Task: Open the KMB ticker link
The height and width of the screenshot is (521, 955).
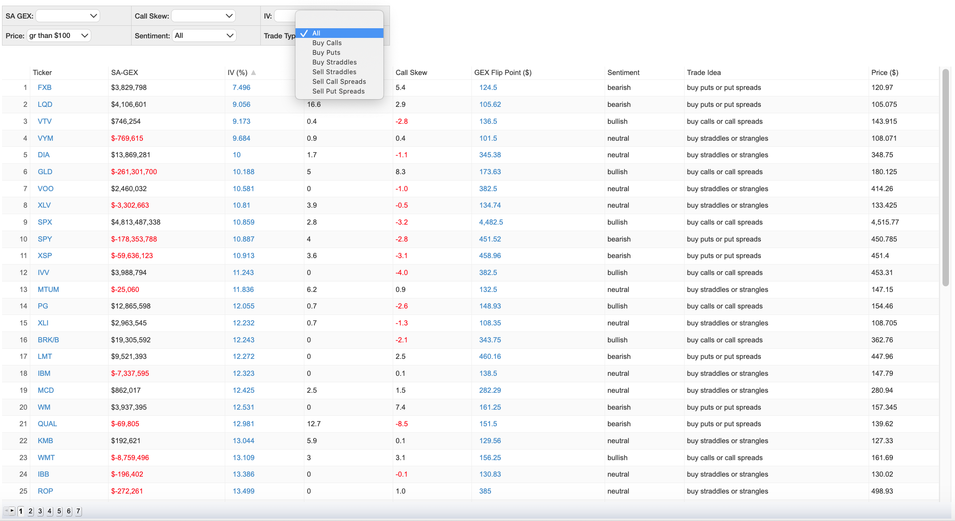Action: point(45,441)
